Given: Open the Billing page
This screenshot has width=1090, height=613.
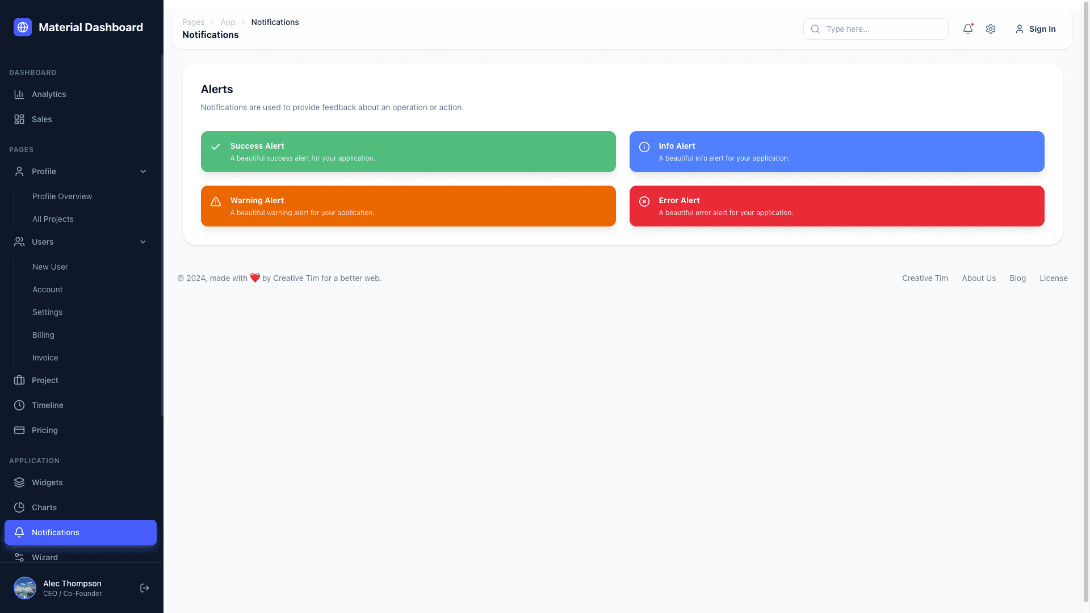Looking at the screenshot, I should point(43,335).
